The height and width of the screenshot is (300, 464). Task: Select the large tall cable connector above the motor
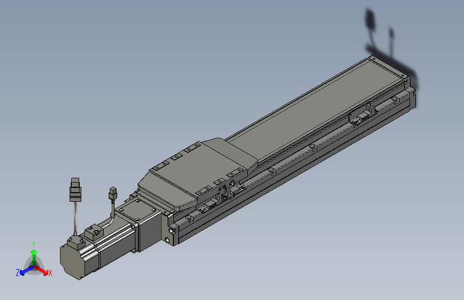point(75,190)
